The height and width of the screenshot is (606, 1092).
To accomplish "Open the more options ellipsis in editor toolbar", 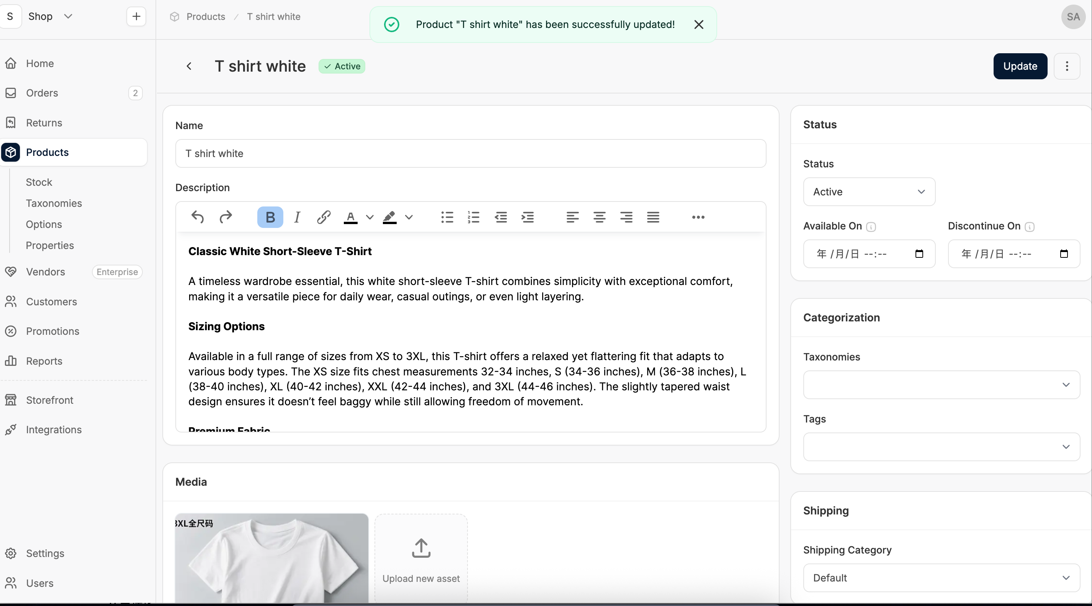I will tap(698, 217).
